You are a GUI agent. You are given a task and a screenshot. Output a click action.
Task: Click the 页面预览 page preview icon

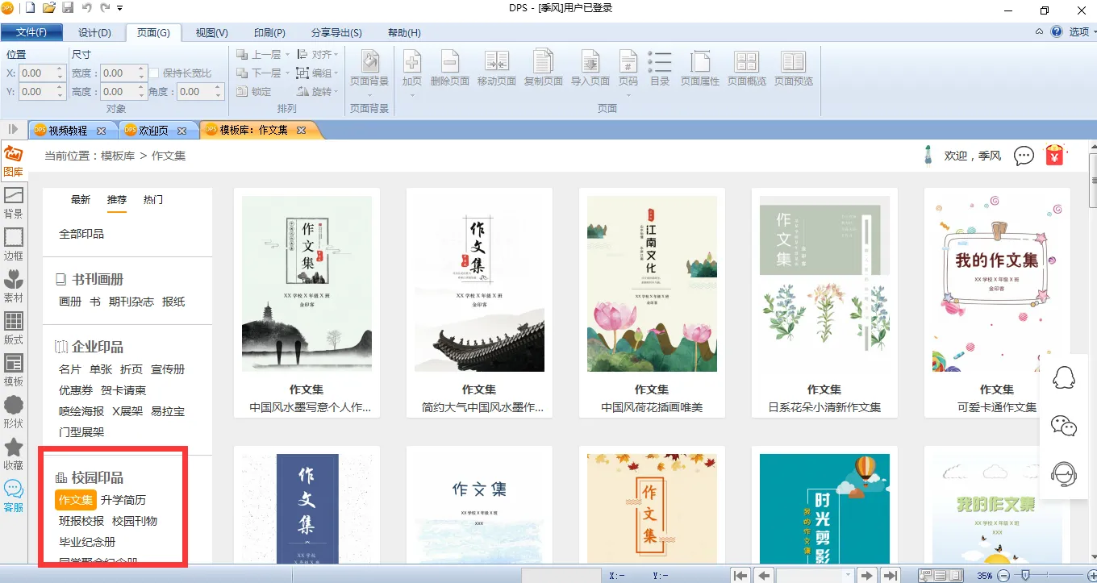pos(793,69)
